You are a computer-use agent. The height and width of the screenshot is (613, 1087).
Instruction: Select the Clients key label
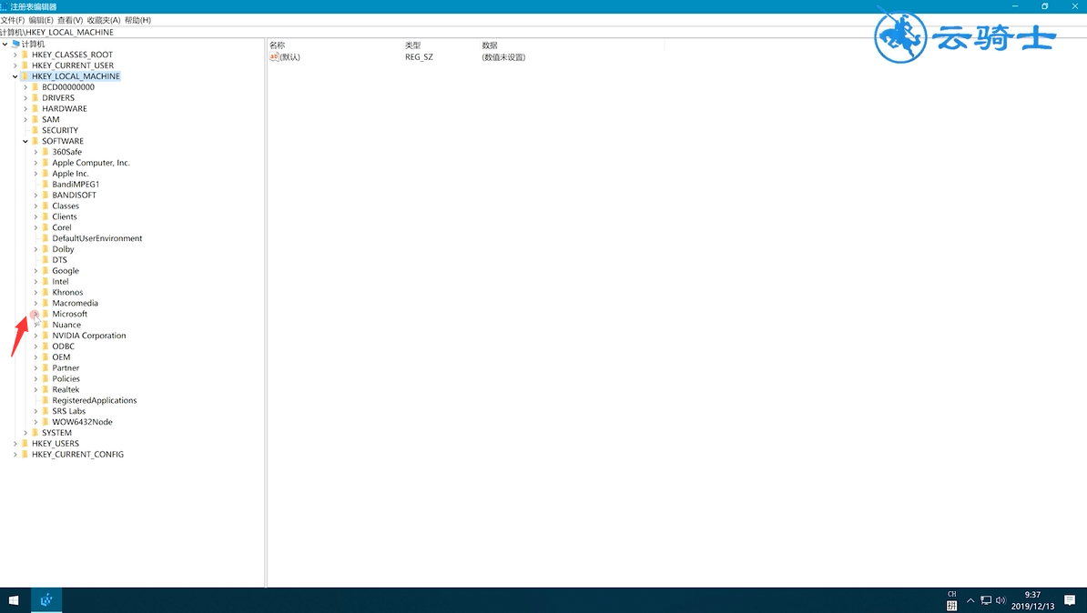(65, 216)
